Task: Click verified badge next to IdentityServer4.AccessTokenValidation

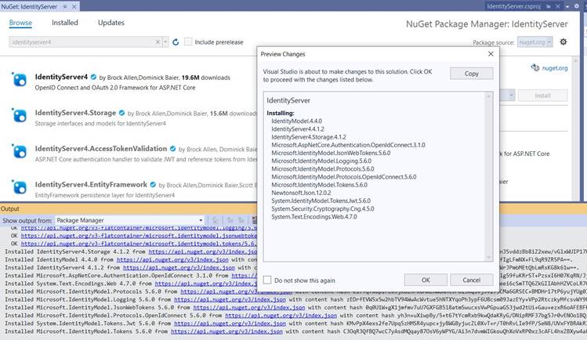Action: (x=172, y=149)
